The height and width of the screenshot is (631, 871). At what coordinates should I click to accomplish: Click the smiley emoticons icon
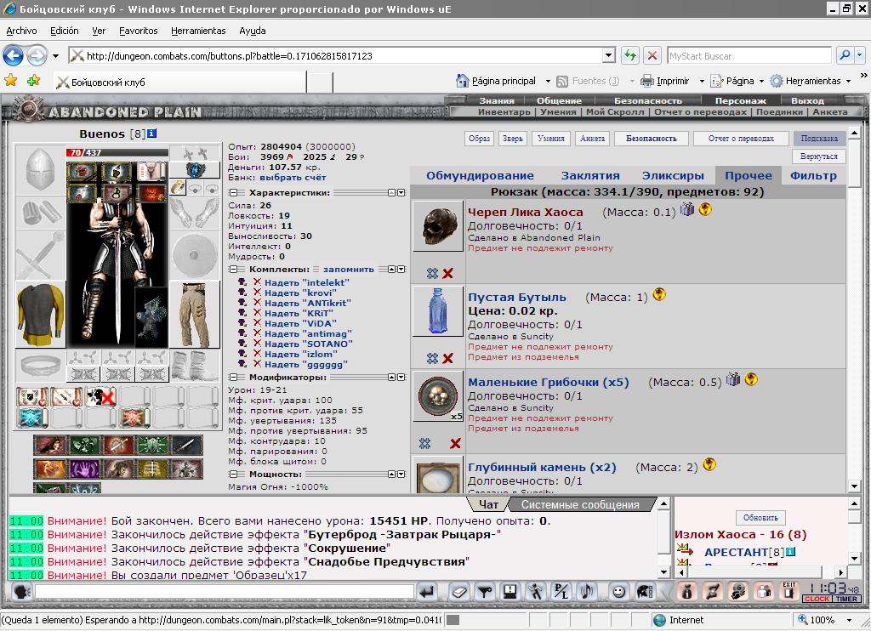[x=618, y=592]
